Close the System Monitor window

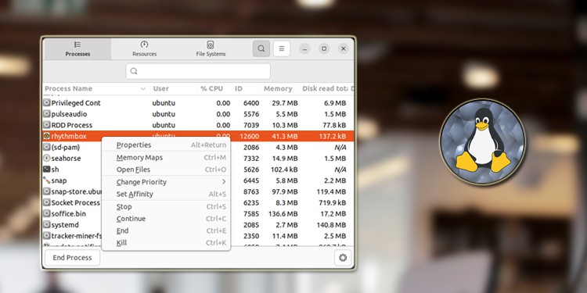pos(344,48)
